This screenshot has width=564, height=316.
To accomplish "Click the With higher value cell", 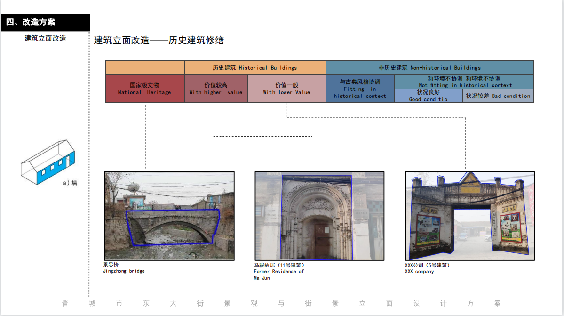I will click(x=216, y=89).
